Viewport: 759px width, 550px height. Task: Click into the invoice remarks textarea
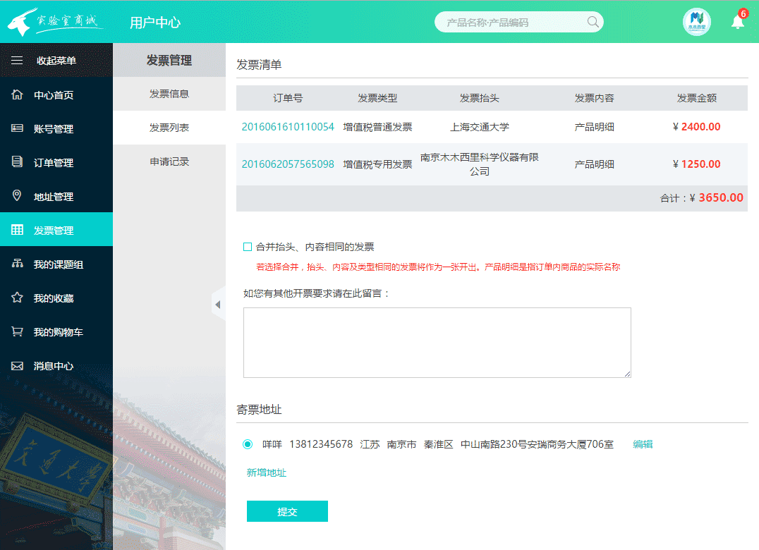437,343
